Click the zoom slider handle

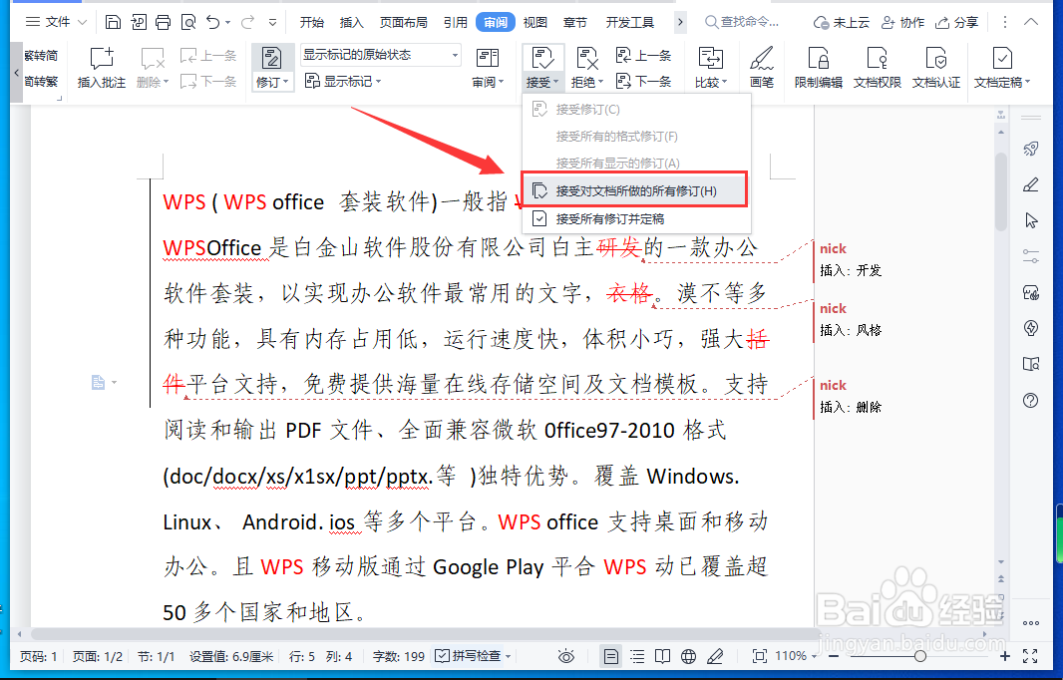(x=920, y=656)
